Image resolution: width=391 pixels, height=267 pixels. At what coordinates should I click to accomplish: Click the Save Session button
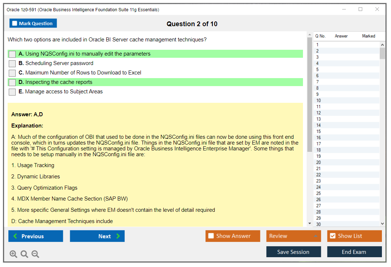[x=294, y=252]
